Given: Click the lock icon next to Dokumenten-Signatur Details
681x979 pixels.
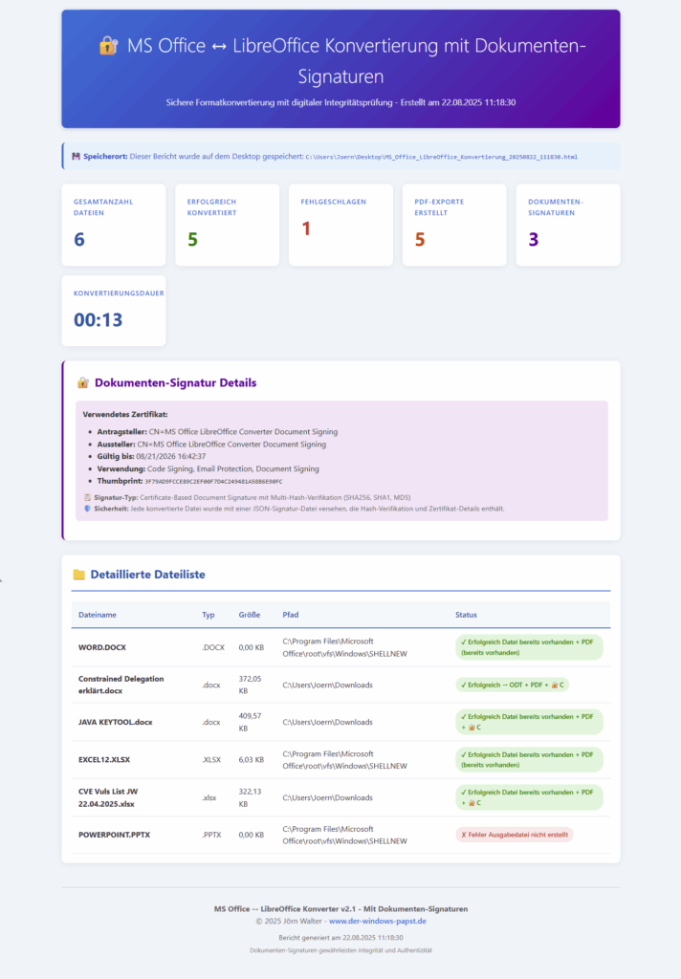Looking at the screenshot, I should [82, 382].
